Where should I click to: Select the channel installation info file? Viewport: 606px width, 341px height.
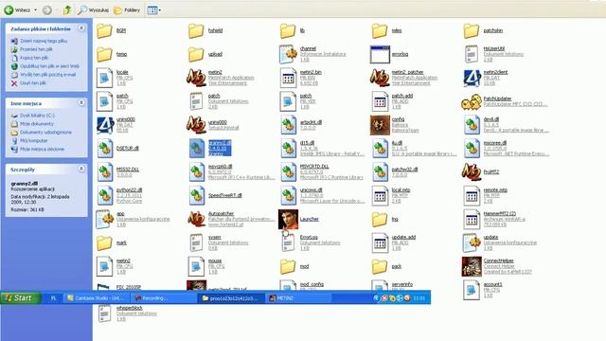[288, 54]
